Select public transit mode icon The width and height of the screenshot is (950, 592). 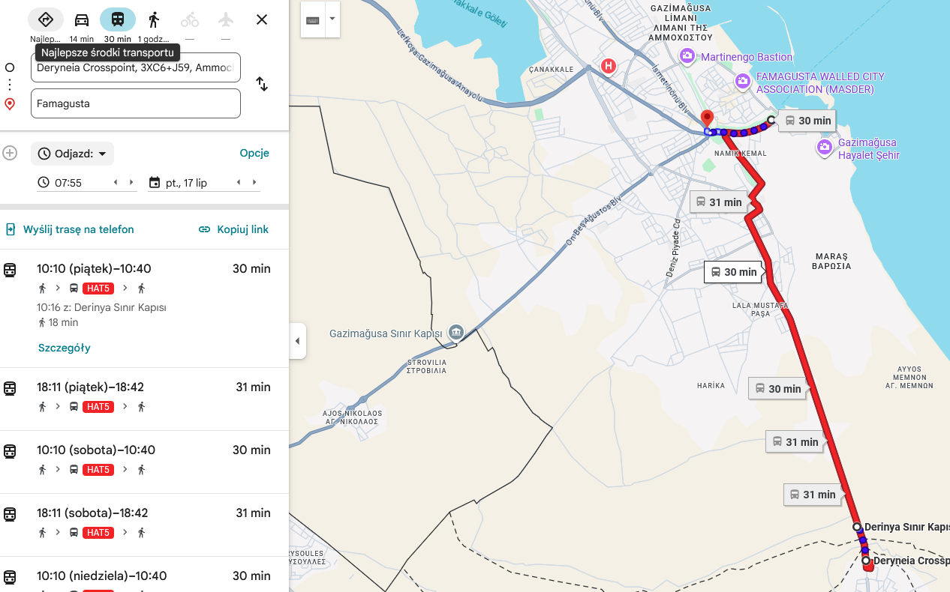tap(118, 19)
